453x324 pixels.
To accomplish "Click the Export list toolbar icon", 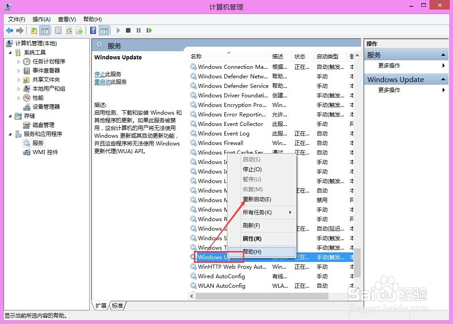I will 79,30.
